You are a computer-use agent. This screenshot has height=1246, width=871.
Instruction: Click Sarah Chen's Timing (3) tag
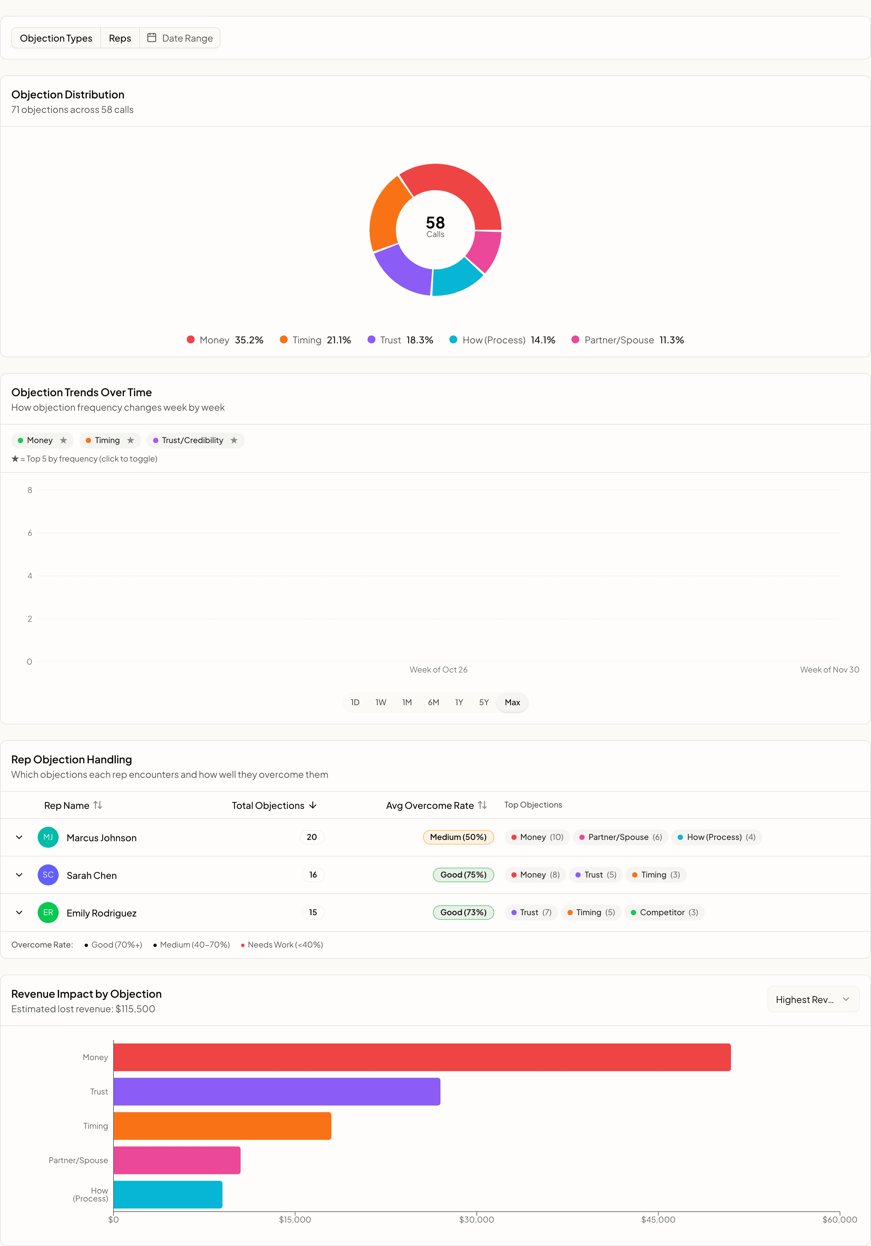pyautogui.click(x=656, y=874)
